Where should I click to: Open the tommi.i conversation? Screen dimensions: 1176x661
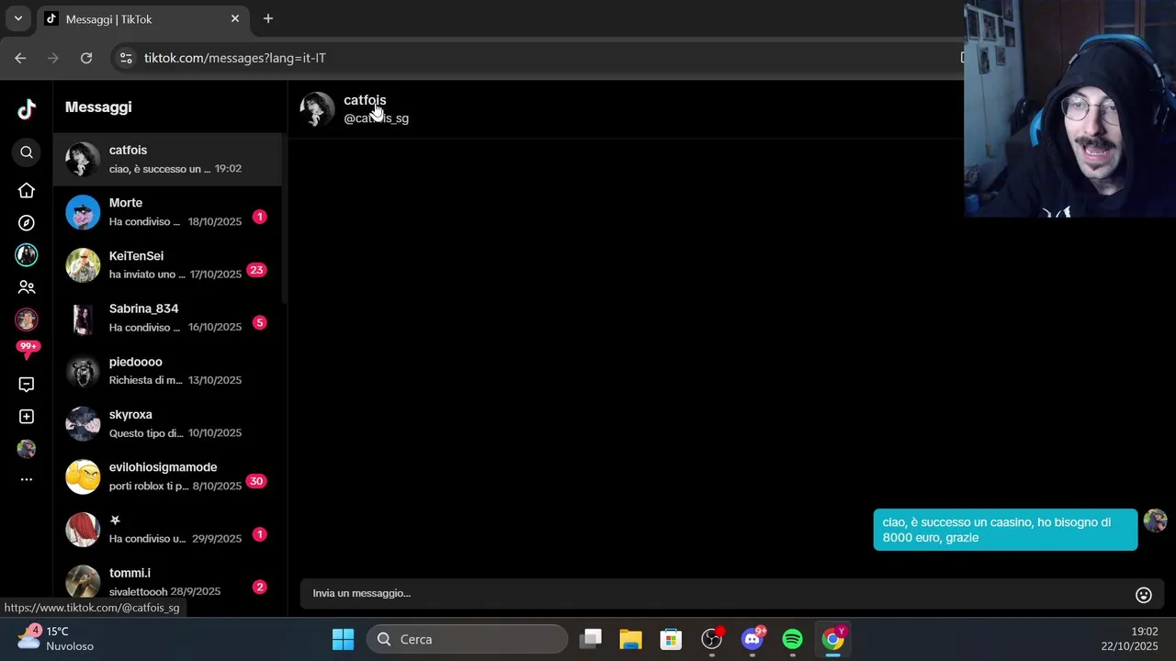(x=167, y=581)
